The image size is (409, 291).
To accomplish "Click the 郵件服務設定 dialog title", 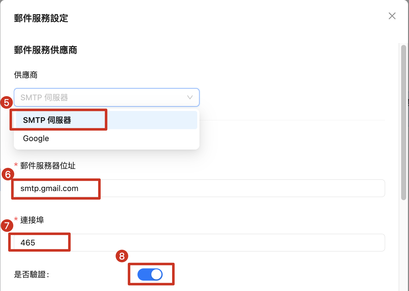I will pos(41,18).
